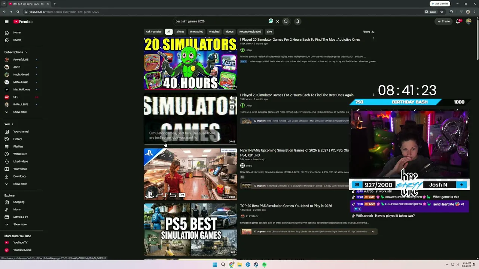Start voice search with the microphone
This screenshot has height=269, width=479.
pyautogui.click(x=298, y=21)
